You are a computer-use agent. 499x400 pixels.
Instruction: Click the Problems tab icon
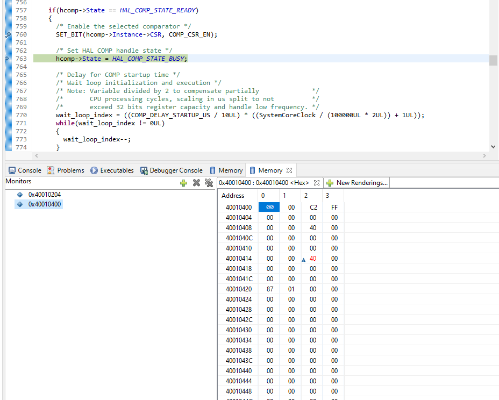coord(51,170)
